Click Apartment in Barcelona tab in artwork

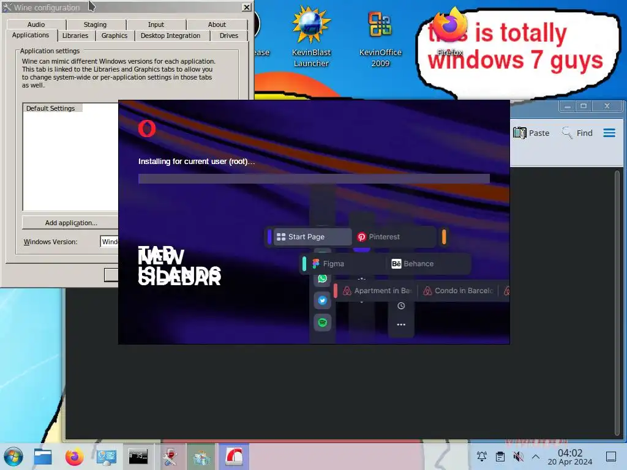coord(378,291)
